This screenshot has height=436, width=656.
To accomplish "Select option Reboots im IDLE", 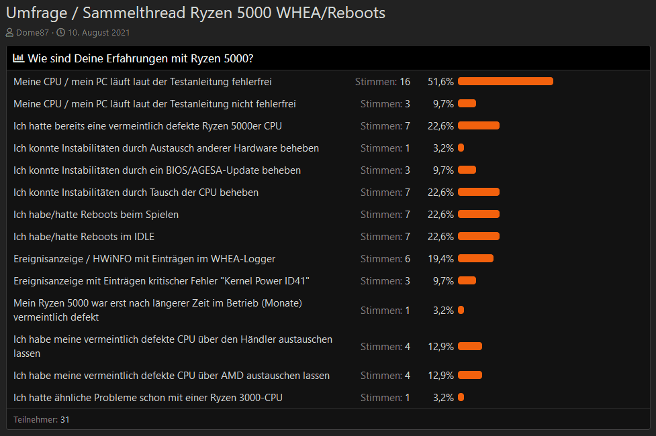I will 84,237.
